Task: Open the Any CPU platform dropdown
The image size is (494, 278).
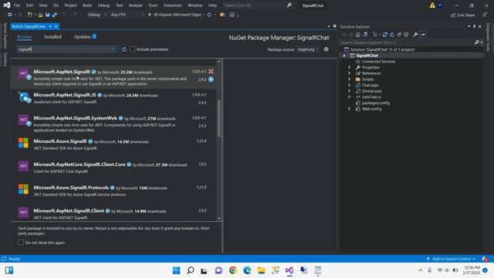Action: click(127, 15)
